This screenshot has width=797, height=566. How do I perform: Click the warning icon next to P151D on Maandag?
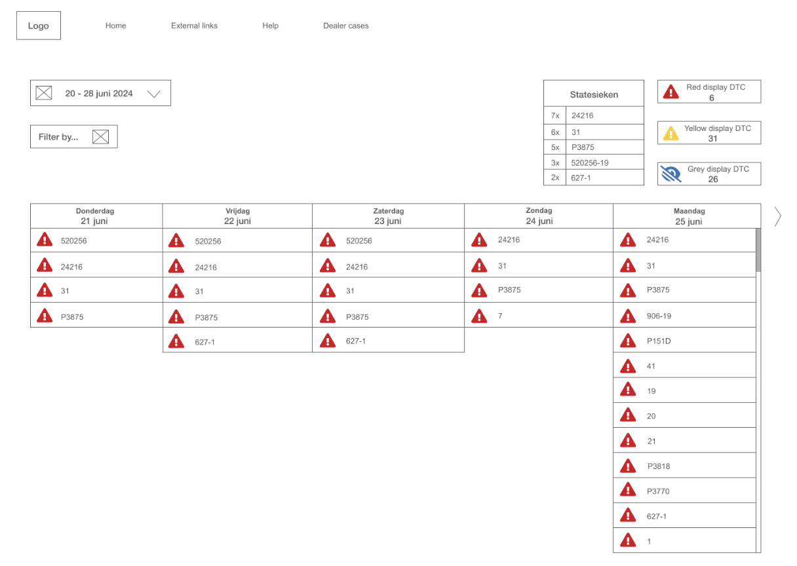628,341
